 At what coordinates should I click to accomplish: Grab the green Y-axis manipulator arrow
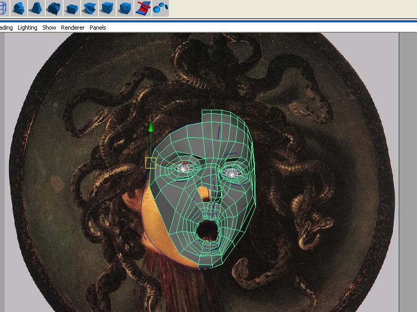click(151, 127)
